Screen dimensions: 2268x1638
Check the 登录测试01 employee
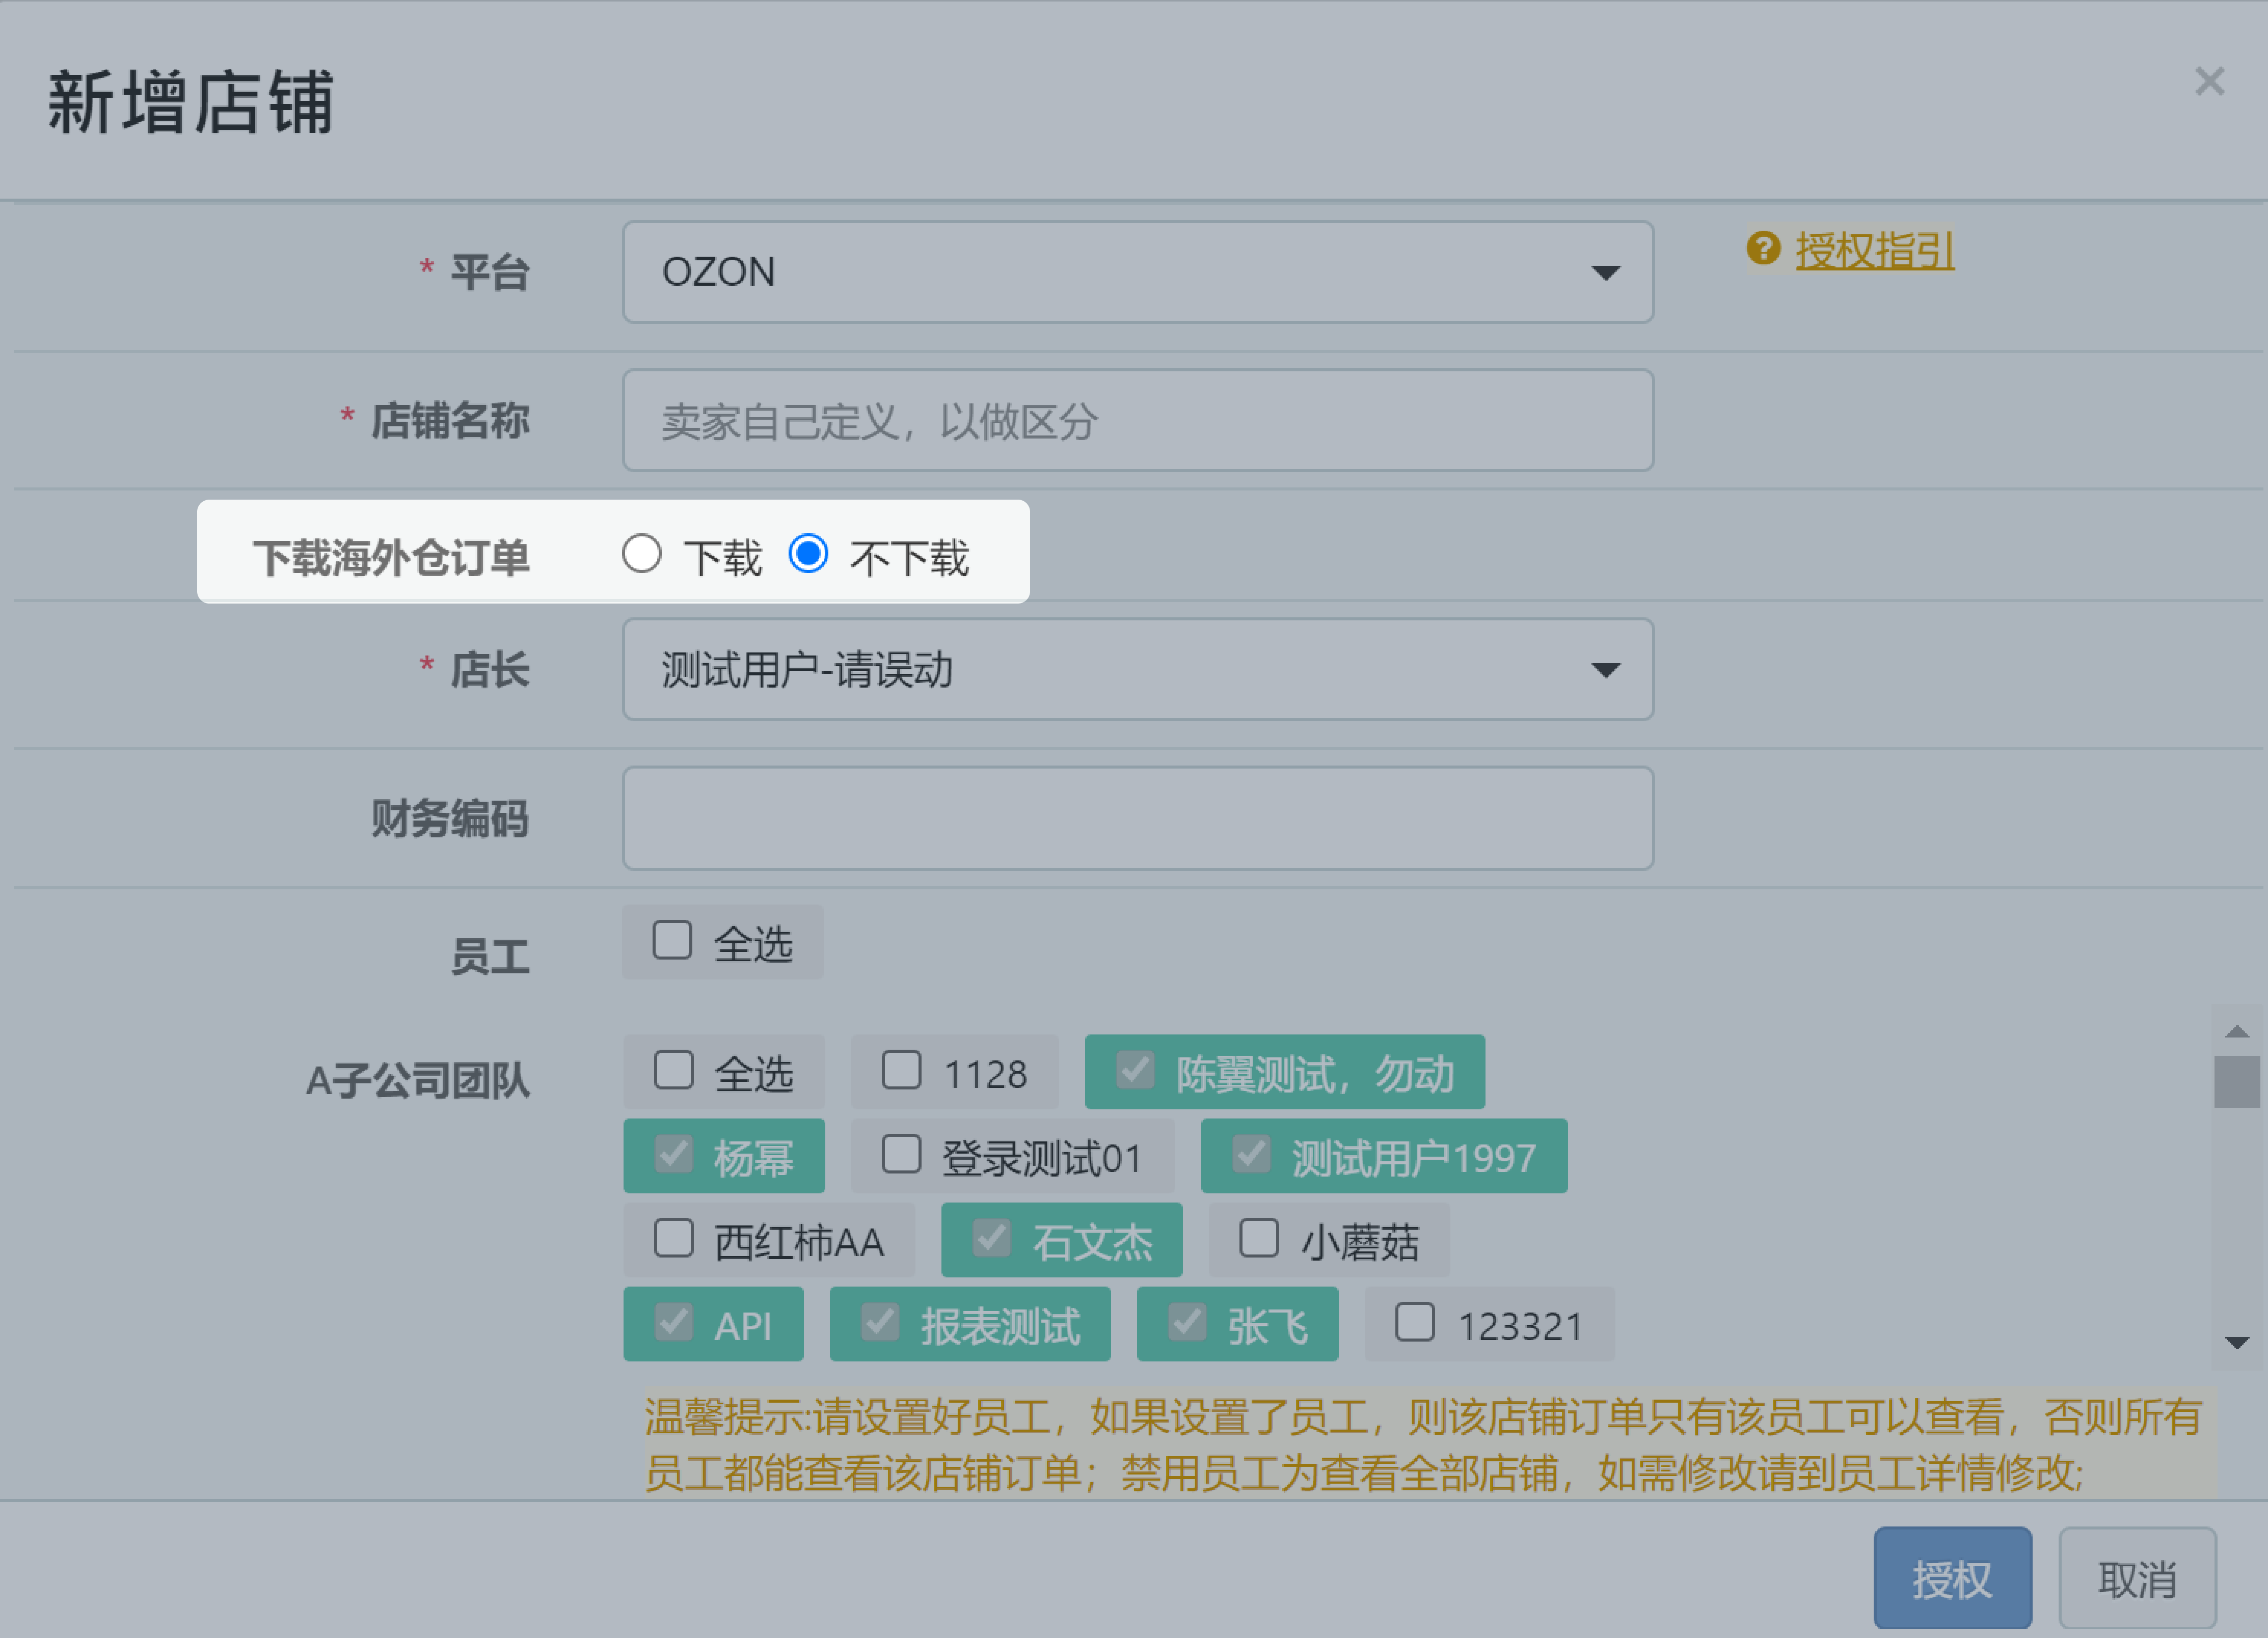point(901,1154)
